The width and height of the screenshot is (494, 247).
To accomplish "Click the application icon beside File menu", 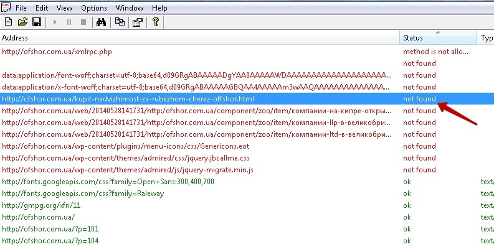I will (x=6, y=7).
